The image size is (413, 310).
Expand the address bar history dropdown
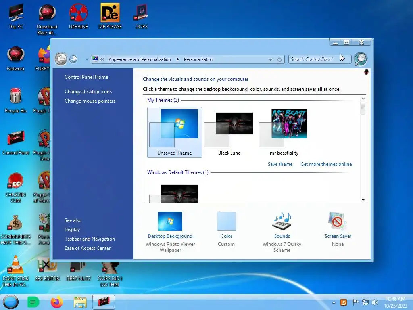271,60
